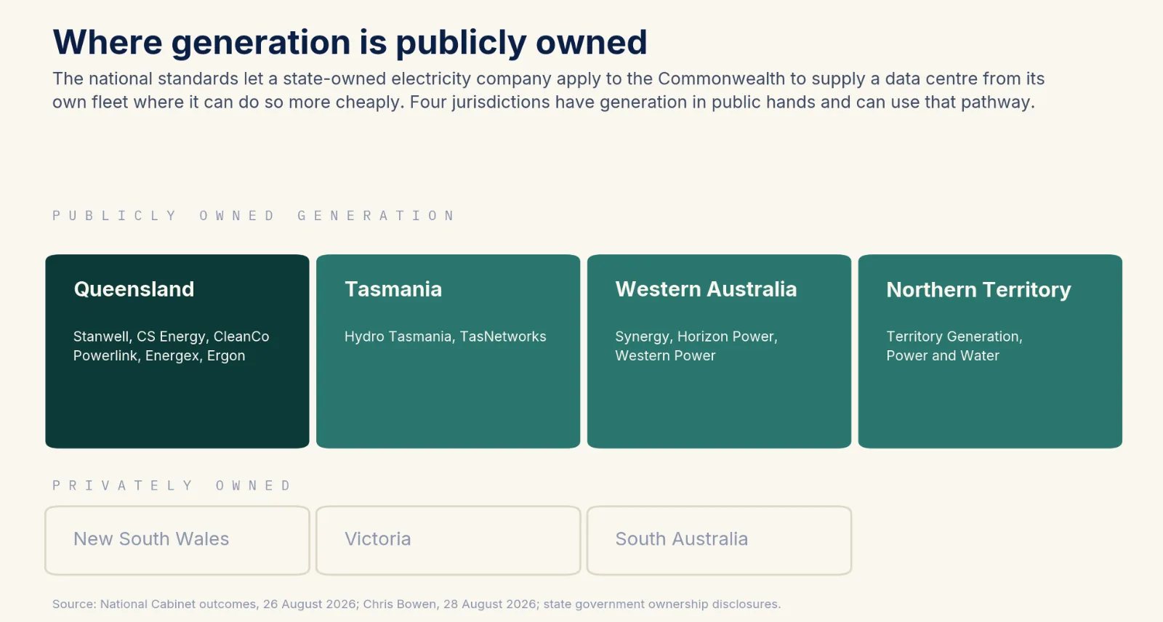Click 'Hydro Tasmania, TasNetworks' text

445,336
